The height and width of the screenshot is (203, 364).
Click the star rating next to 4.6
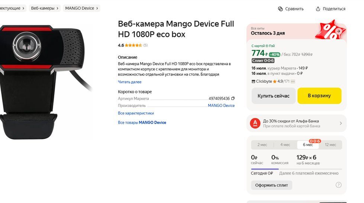coord(133,45)
